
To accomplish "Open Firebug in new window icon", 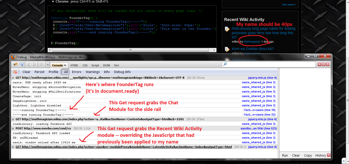I will click(324, 64).
